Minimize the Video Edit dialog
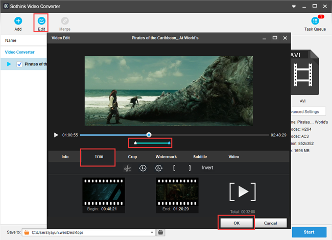332x240 pixels. (264, 38)
